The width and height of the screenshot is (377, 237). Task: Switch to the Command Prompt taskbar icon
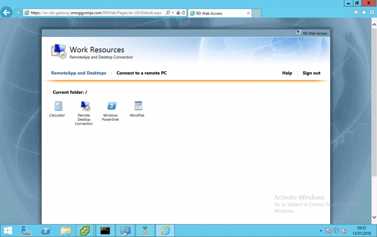click(x=105, y=230)
